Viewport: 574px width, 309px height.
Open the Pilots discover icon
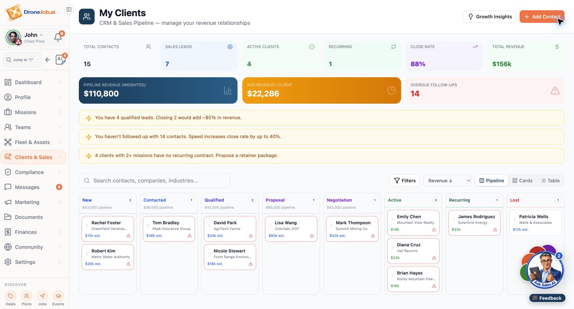coord(26,296)
